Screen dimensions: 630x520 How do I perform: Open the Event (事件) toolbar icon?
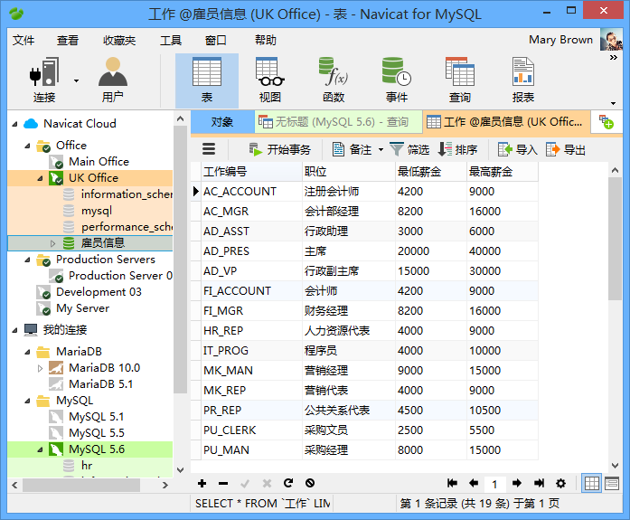397,80
